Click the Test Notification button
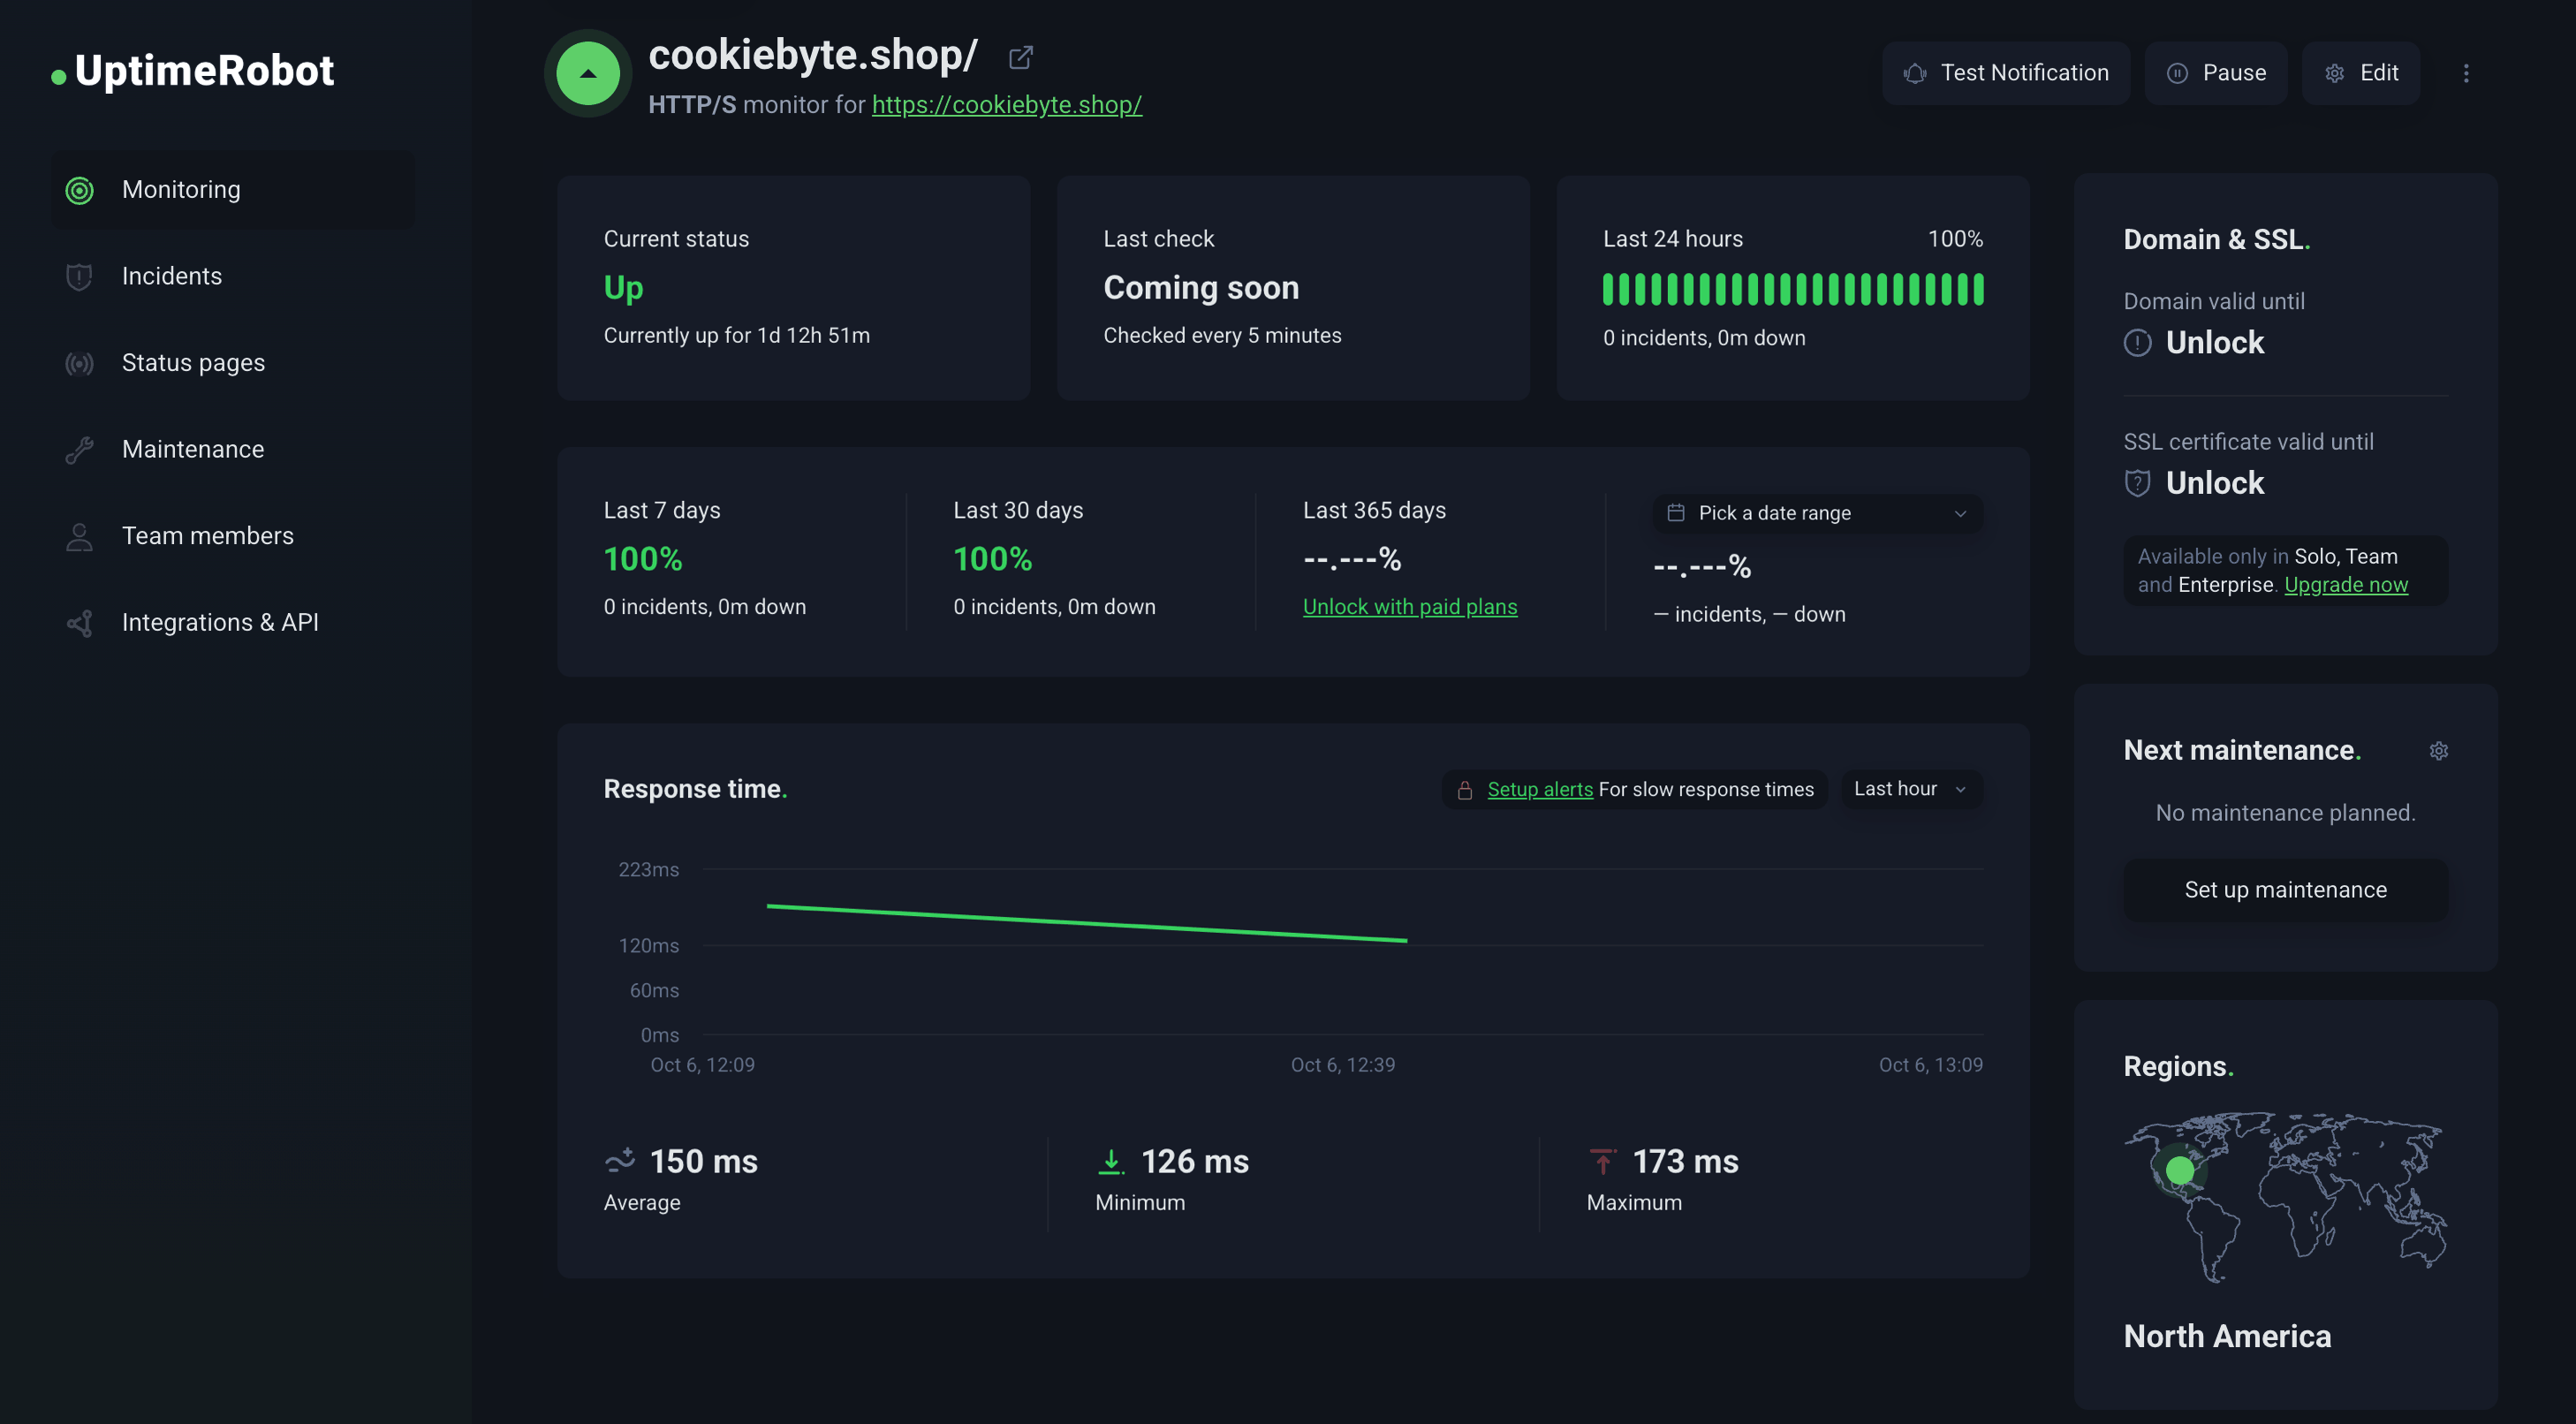The width and height of the screenshot is (2576, 1424). [2006, 73]
